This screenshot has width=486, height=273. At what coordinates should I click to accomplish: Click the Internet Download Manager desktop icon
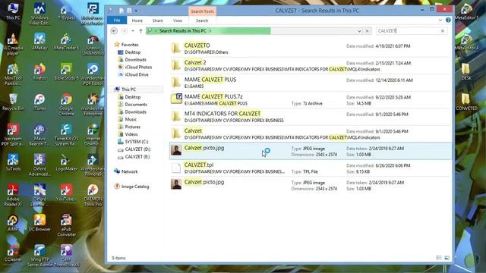[x=93, y=135]
